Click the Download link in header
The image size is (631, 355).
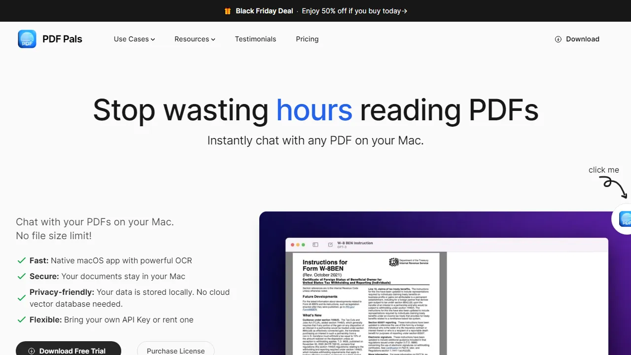click(x=577, y=39)
